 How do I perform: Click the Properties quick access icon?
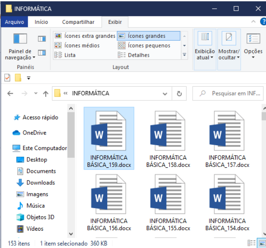[x=7, y=78]
